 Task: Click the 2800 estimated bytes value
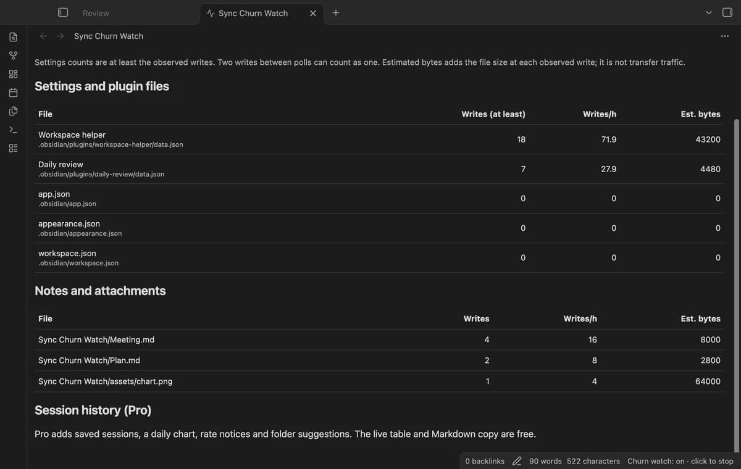710,360
